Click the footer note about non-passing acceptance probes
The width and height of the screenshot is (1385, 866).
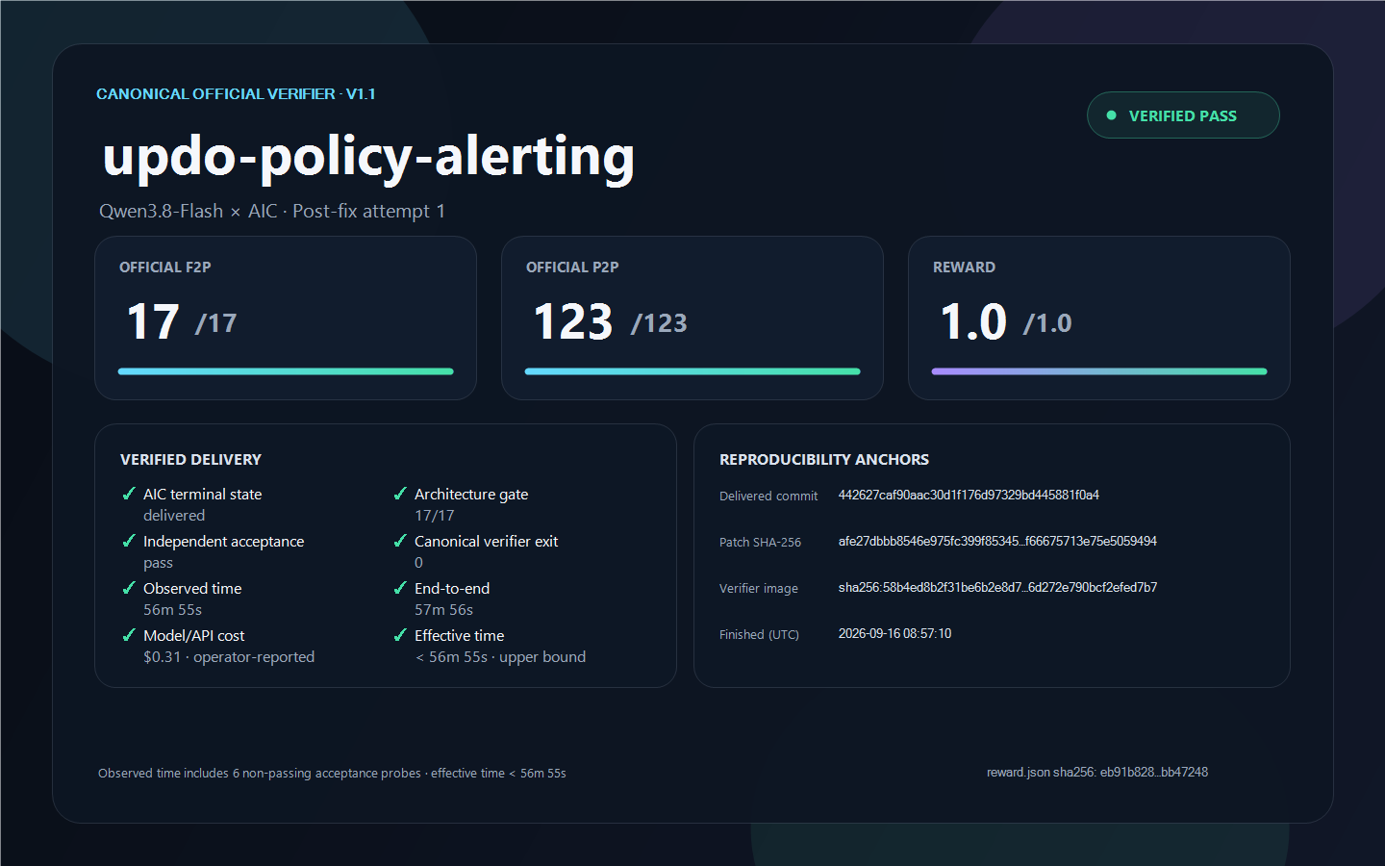pos(332,774)
